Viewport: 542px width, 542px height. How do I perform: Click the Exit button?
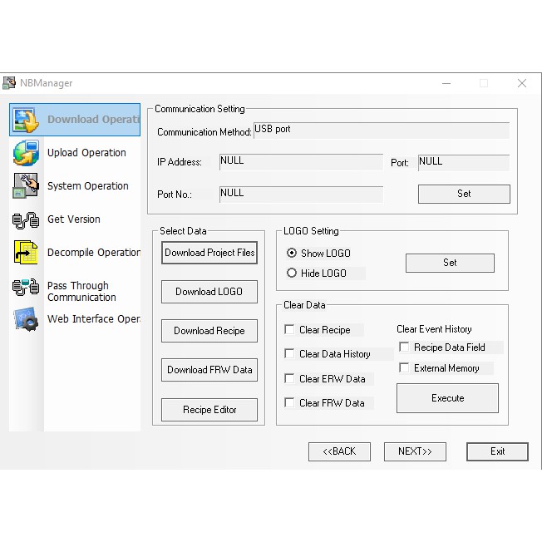[x=497, y=451]
